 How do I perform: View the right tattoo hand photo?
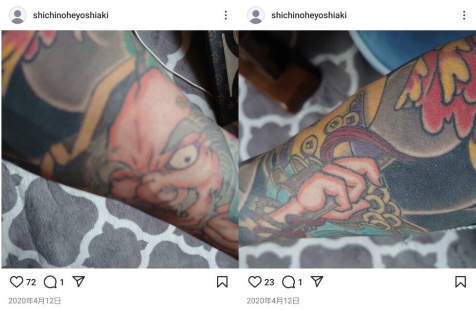357,149
